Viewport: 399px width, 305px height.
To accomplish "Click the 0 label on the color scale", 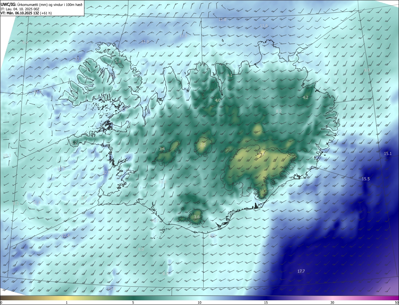I will tap(1, 303).
